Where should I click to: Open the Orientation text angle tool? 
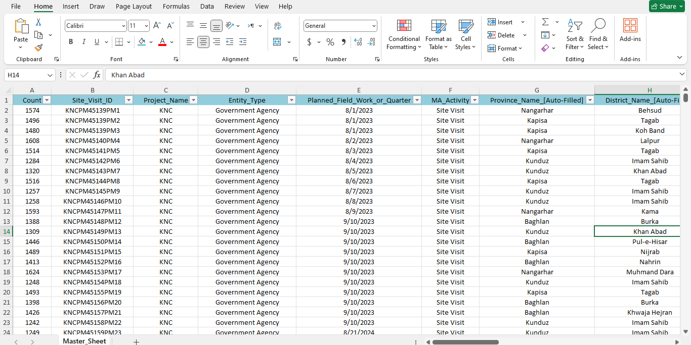(x=230, y=26)
